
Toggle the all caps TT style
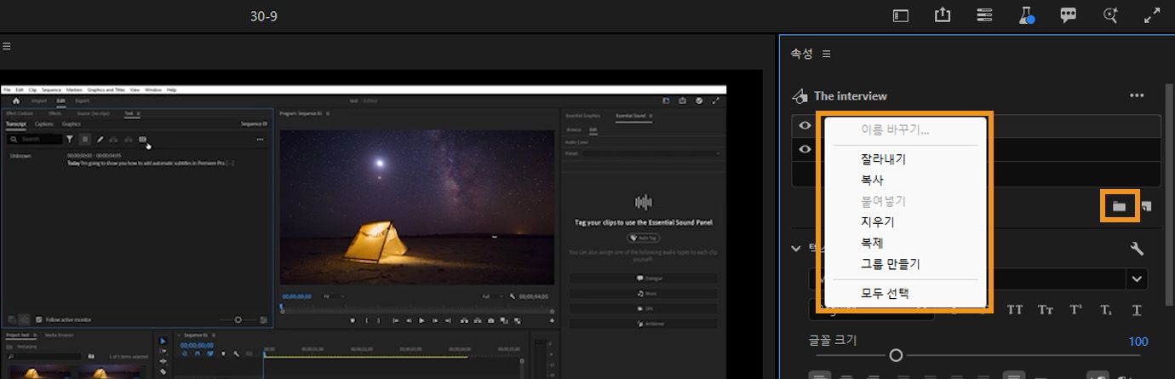coord(1015,310)
